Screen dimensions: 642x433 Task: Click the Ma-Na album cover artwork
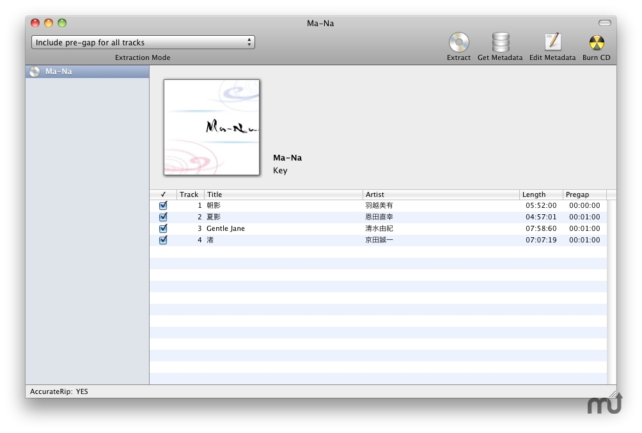tap(212, 127)
